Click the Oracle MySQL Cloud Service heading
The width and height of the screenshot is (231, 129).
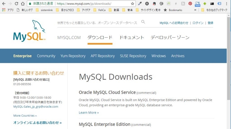107,92
